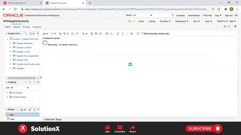Screen dimensions: 241x135
Task: Open the Signed In As Test dropdown
Action: point(232,21)
